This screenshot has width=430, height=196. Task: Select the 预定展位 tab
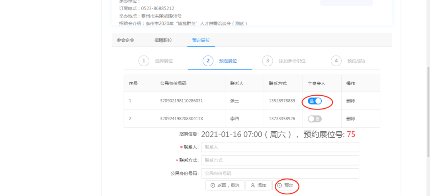pyautogui.click(x=201, y=40)
